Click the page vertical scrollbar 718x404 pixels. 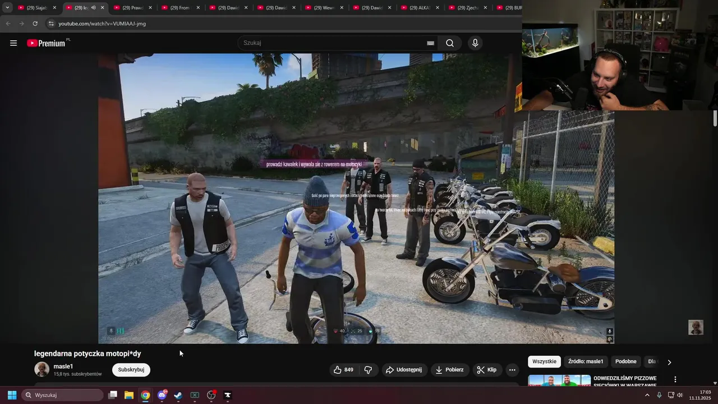(x=715, y=118)
